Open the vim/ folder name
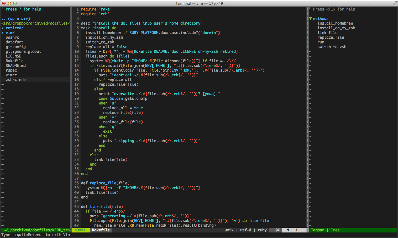This screenshot has height=238, width=398. [x=10, y=33]
